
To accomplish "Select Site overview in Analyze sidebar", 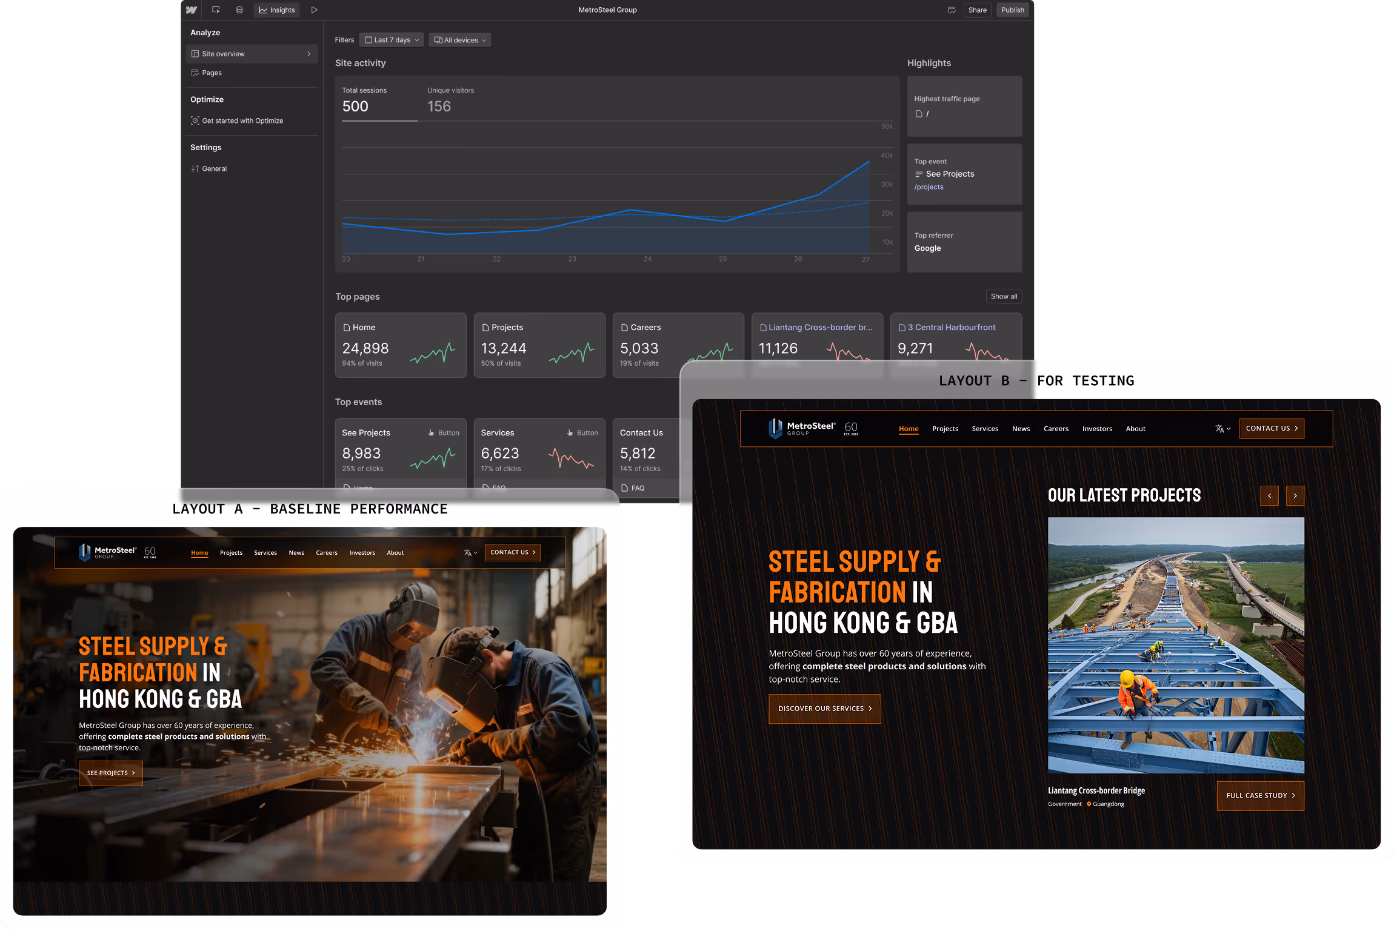I will pyautogui.click(x=252, y=54).
